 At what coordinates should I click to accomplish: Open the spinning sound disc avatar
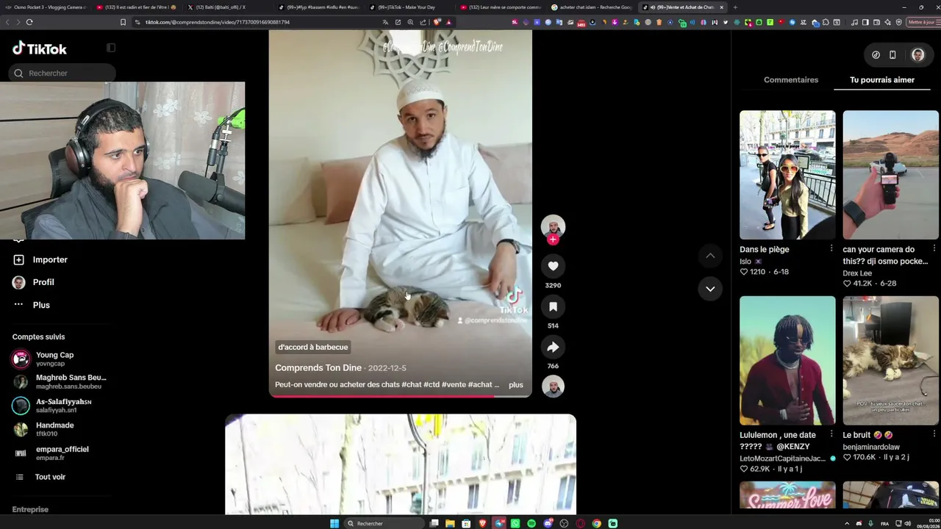(x=553, y=386)
